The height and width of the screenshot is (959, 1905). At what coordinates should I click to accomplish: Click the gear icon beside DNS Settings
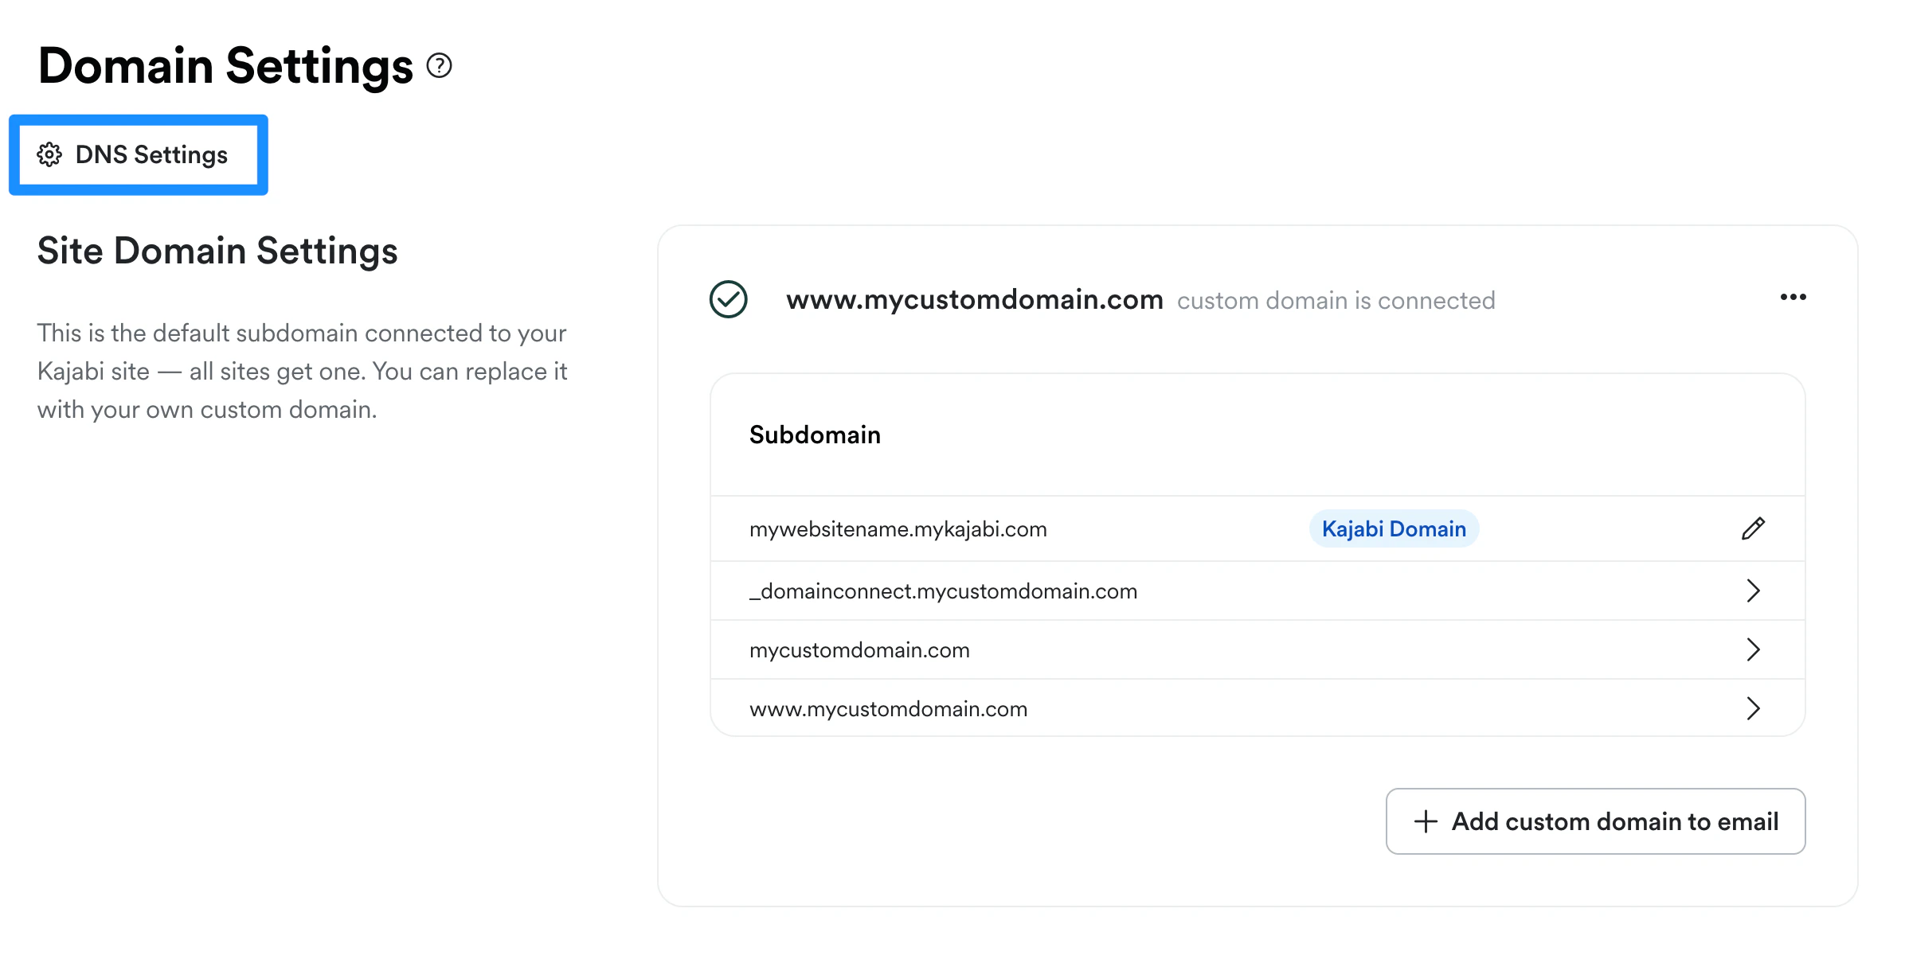coord(49,154)
